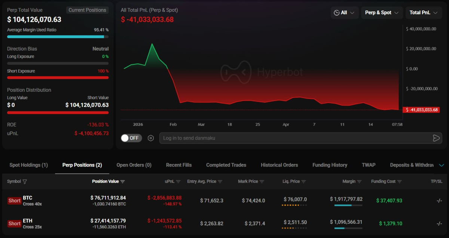Open the Perp & Spot dropdown
Screen dimensions: 449x238
coord(382,13)
